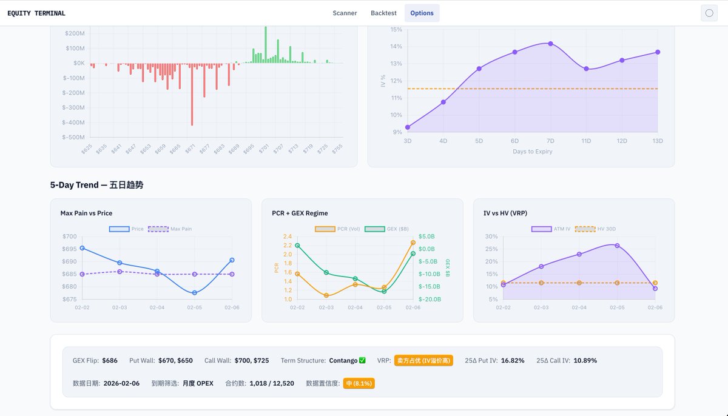
Task: Hide the Max Pain series via legend
Action: click(170, 229)
